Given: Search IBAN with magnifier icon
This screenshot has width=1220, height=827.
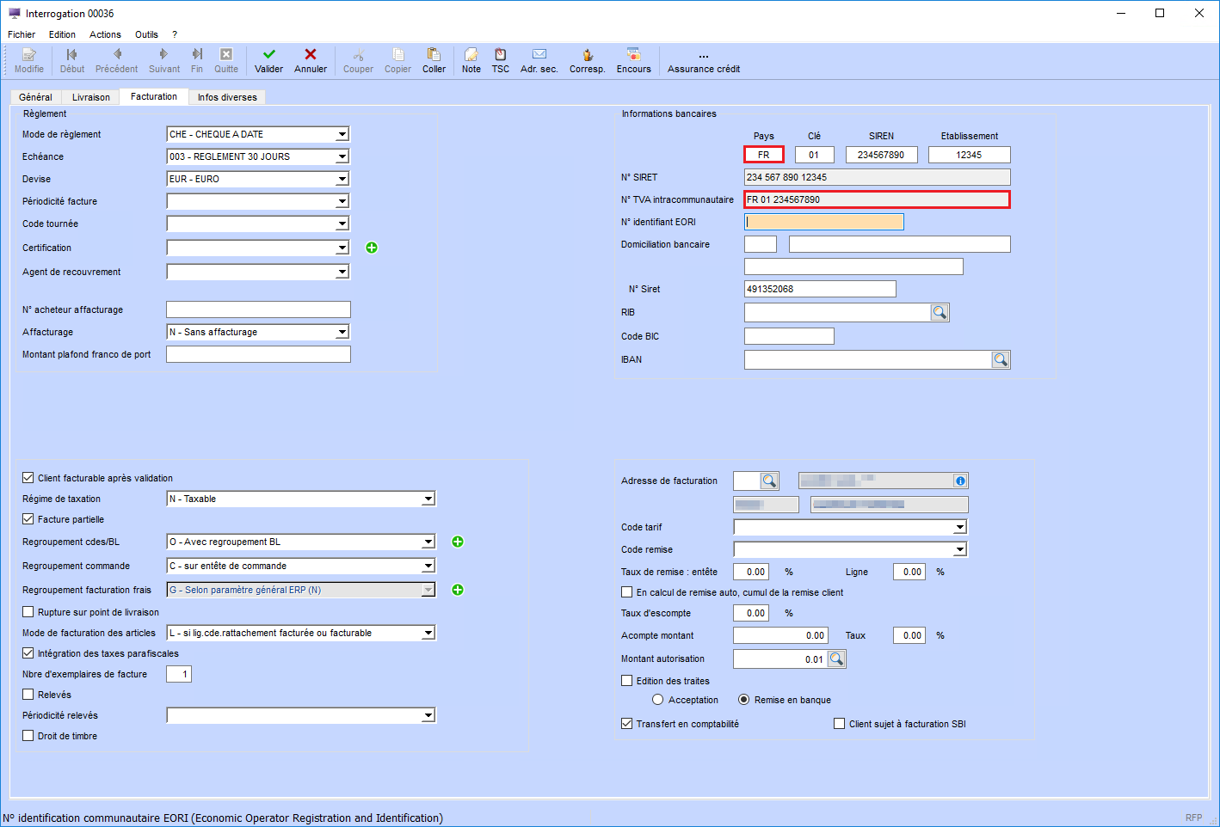Looking at the screenshot, I should [1001, 360].
